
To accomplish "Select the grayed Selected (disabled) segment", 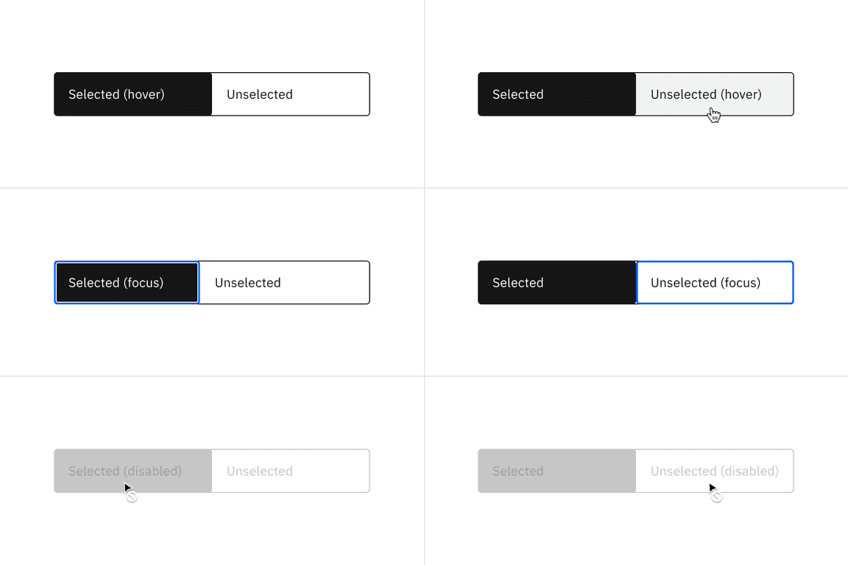I will [132, 471].
